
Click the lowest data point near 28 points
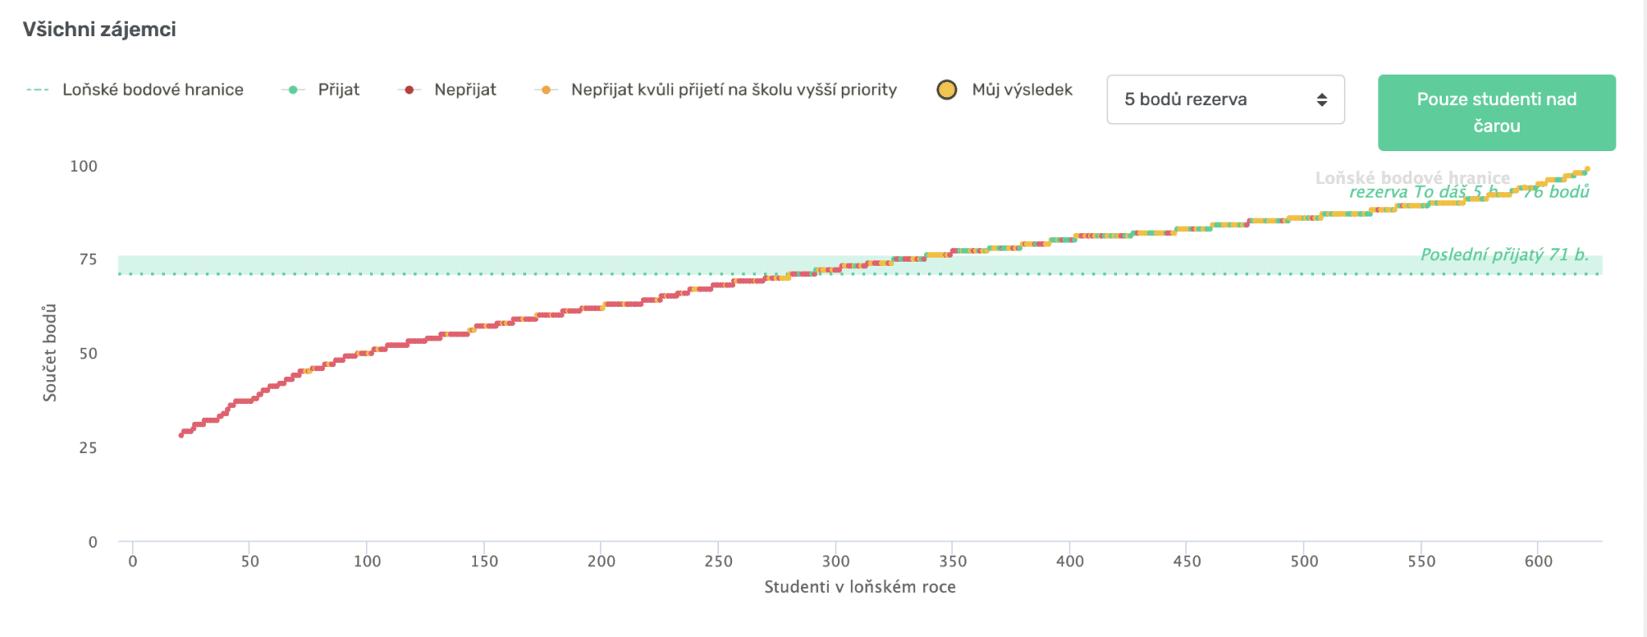[181, 435]
